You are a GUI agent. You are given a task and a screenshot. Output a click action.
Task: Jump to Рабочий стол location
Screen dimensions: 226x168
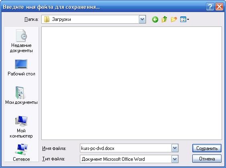[x=21, y=67]
